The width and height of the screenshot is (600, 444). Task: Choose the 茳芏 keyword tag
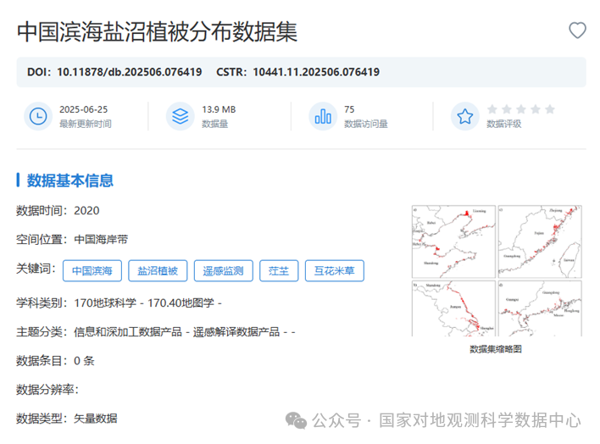click(279, 270)
